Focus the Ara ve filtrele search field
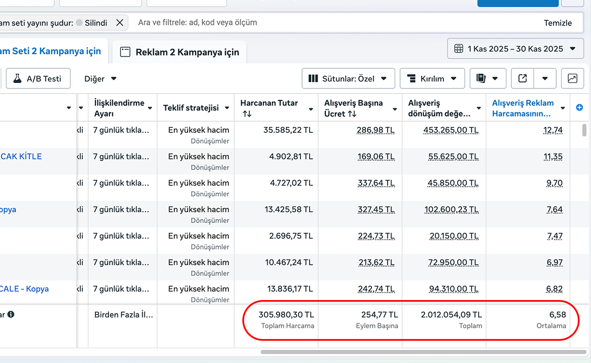This screenshot has height=363, width=591. 325,23
